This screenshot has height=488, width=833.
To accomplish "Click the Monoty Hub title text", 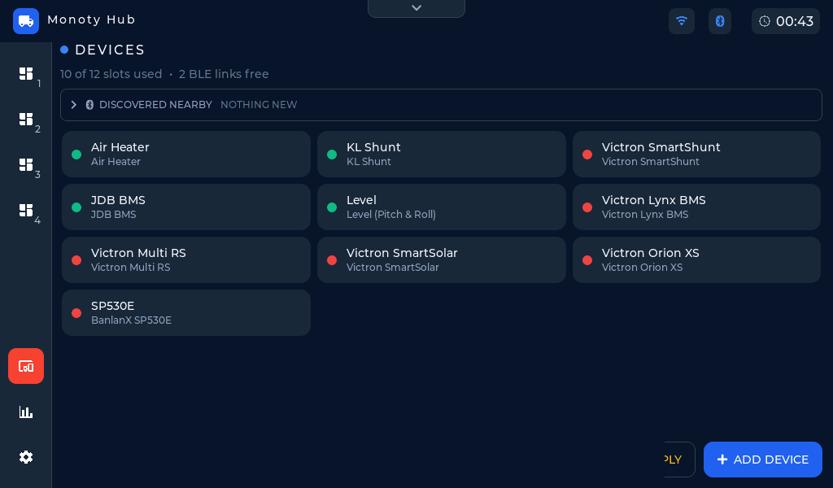I will pos(91,20).
